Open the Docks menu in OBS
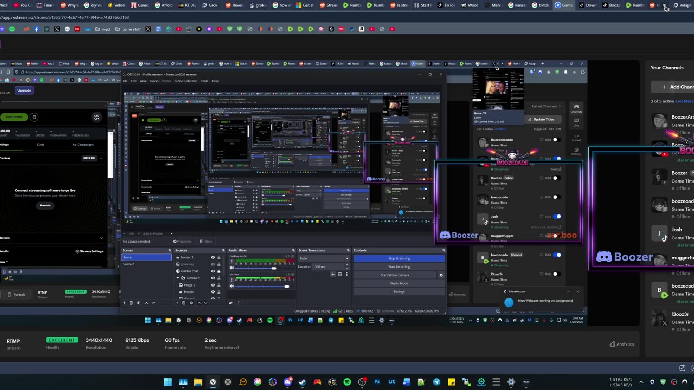 click(154, 81)
